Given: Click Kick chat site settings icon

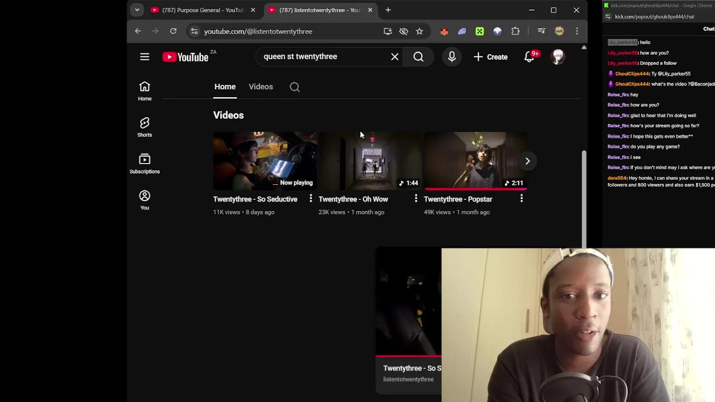Looking at the screenshot, I should [608, 17].
